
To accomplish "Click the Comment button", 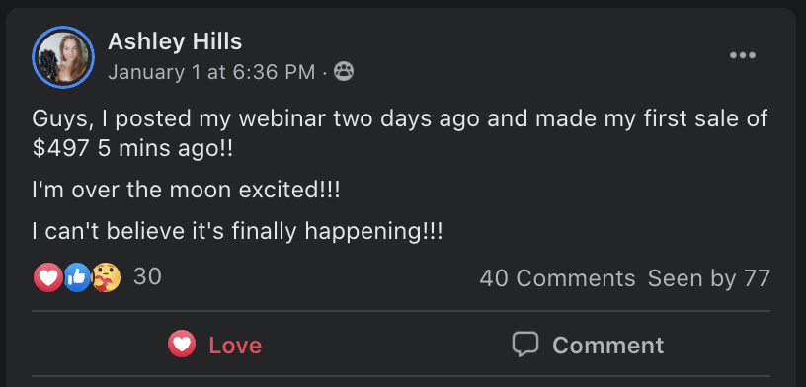I will coord(588,345).
